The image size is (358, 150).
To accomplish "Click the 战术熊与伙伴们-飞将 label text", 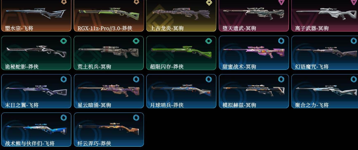I will (30, 144).
